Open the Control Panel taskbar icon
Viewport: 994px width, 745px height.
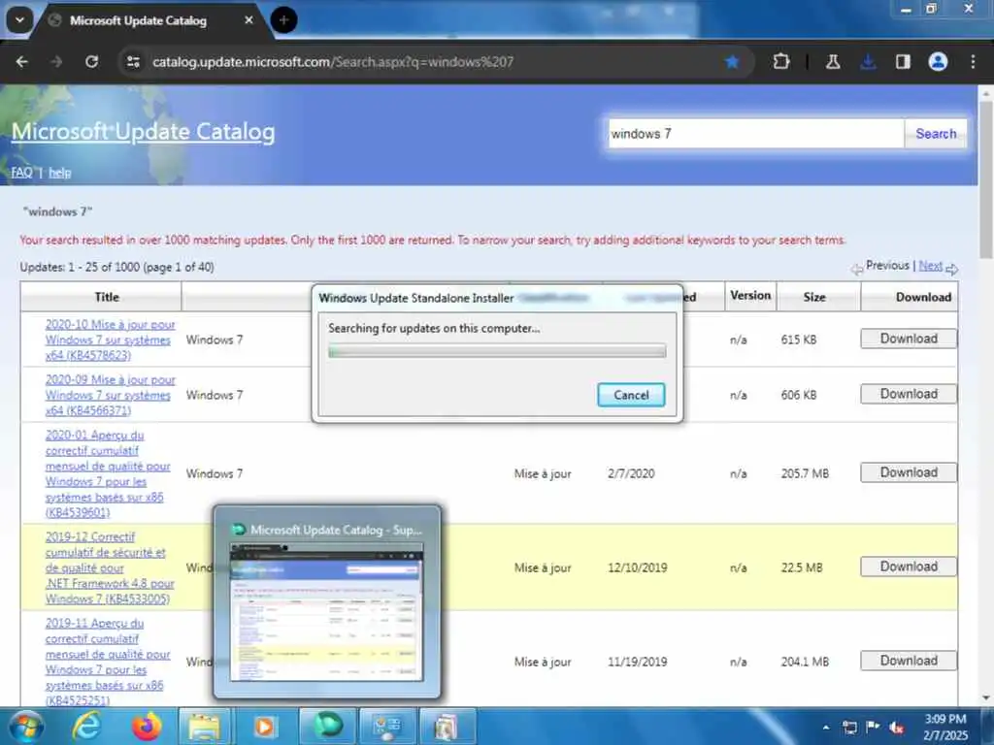click(x=386, y=726)
